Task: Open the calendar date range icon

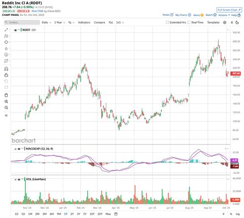Action: coord(116,214)
